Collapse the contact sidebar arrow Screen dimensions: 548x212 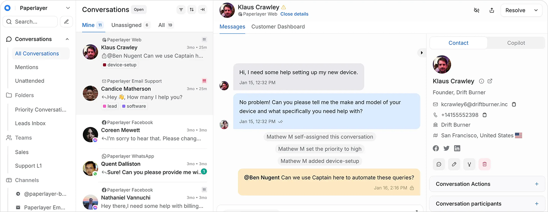click(x=421, y=53)
